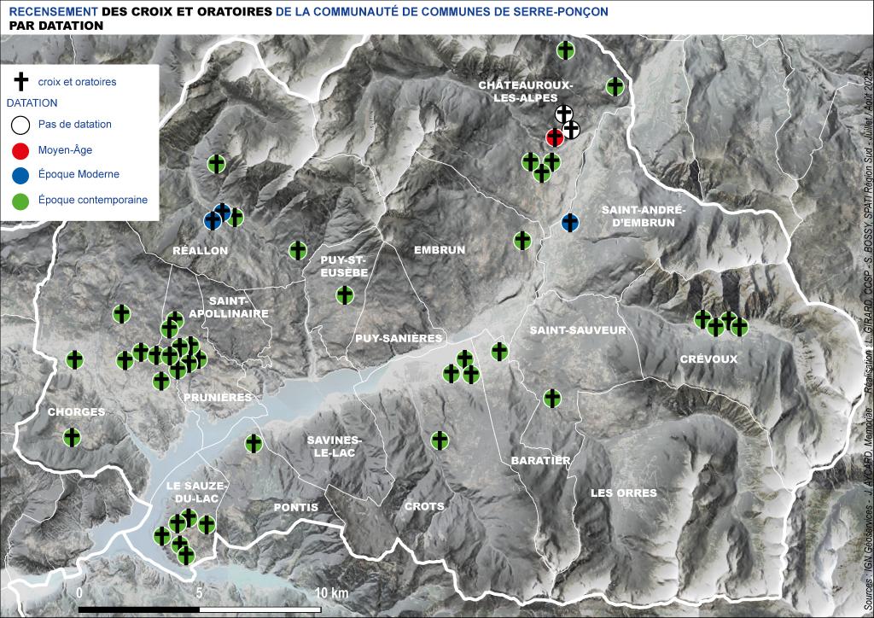874x618 pixels.
Task: Click the 10 km scale bar label
Action: click(x=332, y=592)
